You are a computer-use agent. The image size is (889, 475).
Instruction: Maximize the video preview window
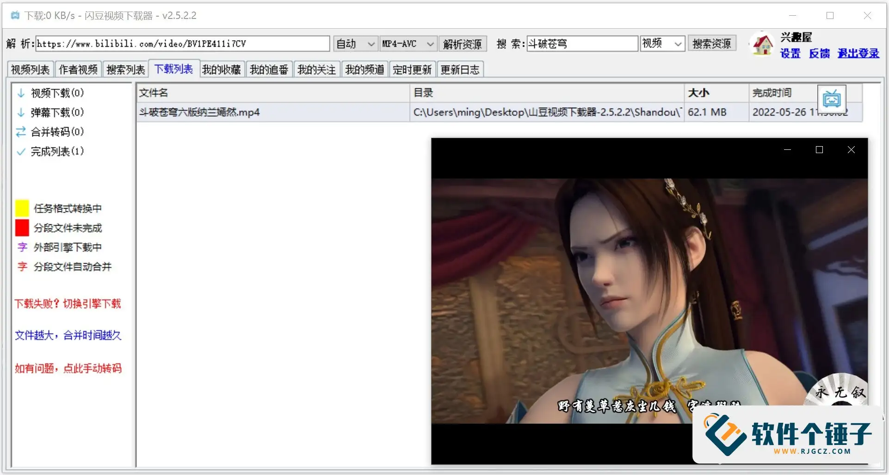(819, 150)
